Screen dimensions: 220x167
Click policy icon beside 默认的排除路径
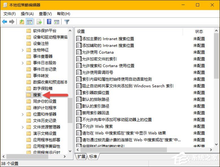79,99
